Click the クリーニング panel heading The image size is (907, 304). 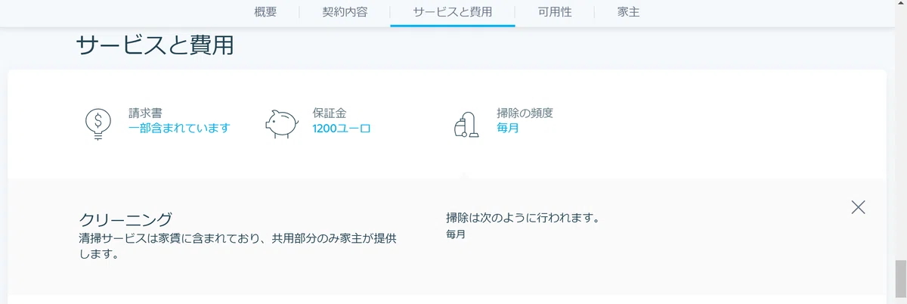coord(126,220)
